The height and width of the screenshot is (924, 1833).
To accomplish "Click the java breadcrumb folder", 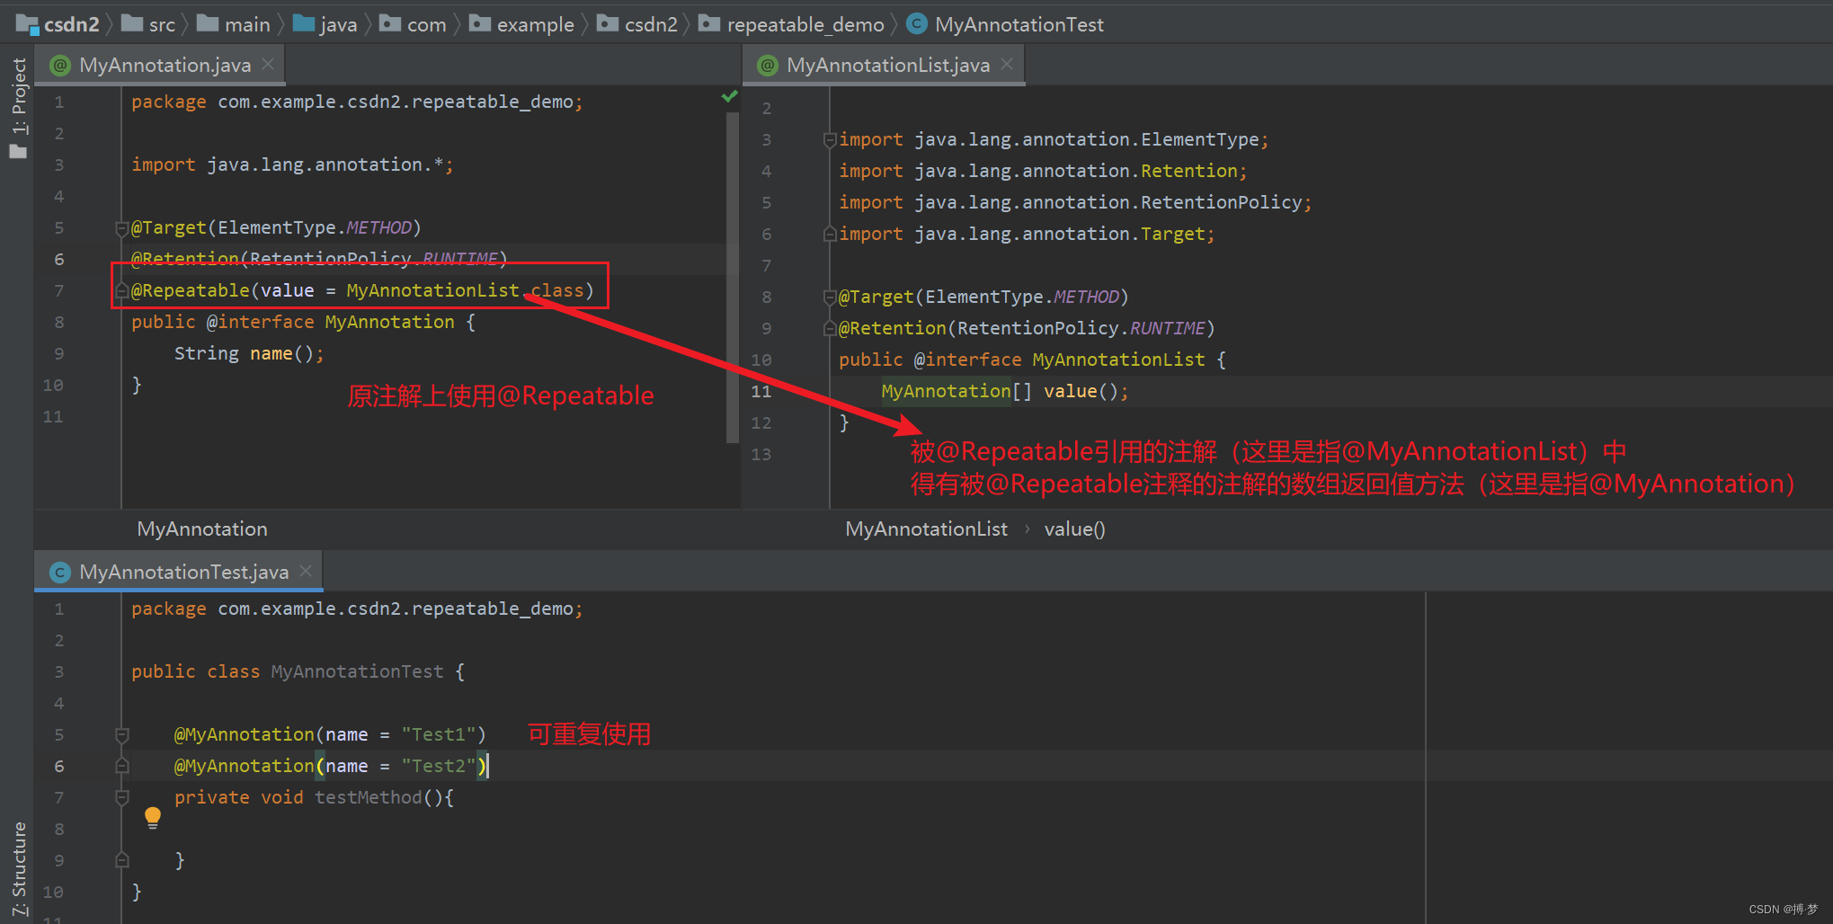I will point(325,24).
